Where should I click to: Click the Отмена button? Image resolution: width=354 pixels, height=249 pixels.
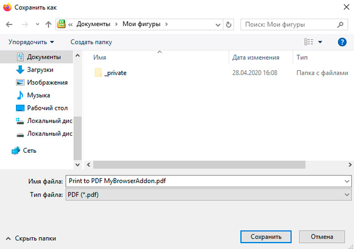(322, 237)
